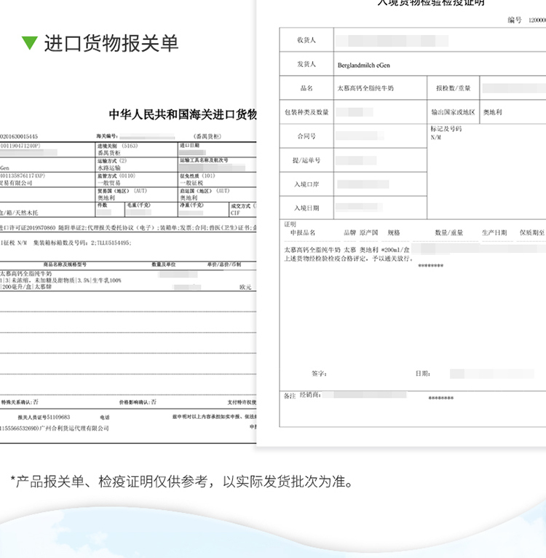The image size is (546, 558).
Task: Select the 进境关别 (5163) cell label
Action: click(117, 146)
